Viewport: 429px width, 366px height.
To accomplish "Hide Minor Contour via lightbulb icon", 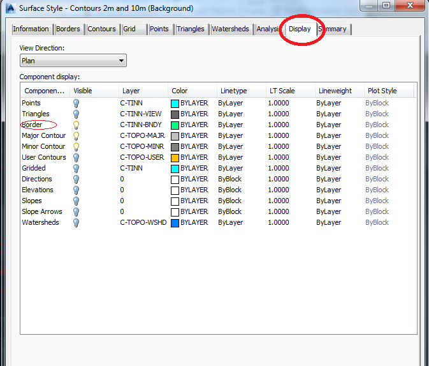I will coord(76,146).
